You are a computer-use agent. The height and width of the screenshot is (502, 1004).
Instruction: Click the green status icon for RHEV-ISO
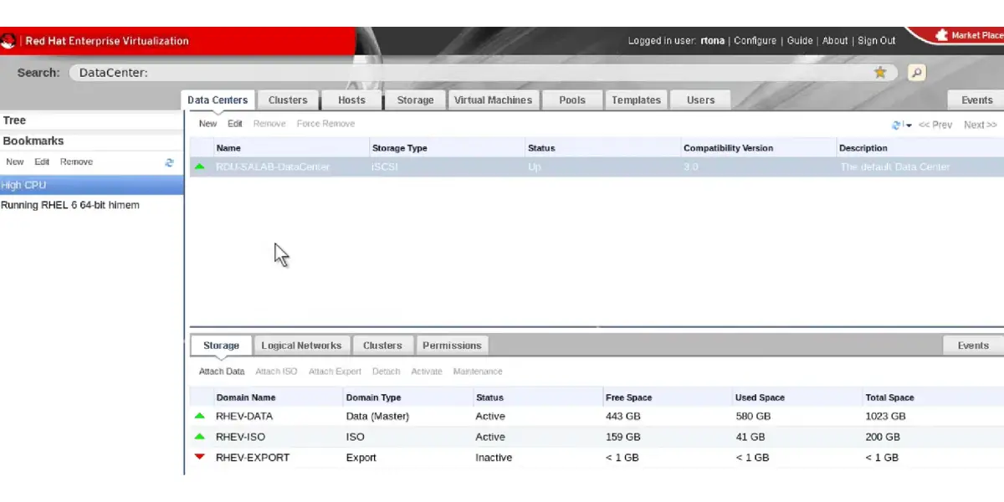click(200, 437)
